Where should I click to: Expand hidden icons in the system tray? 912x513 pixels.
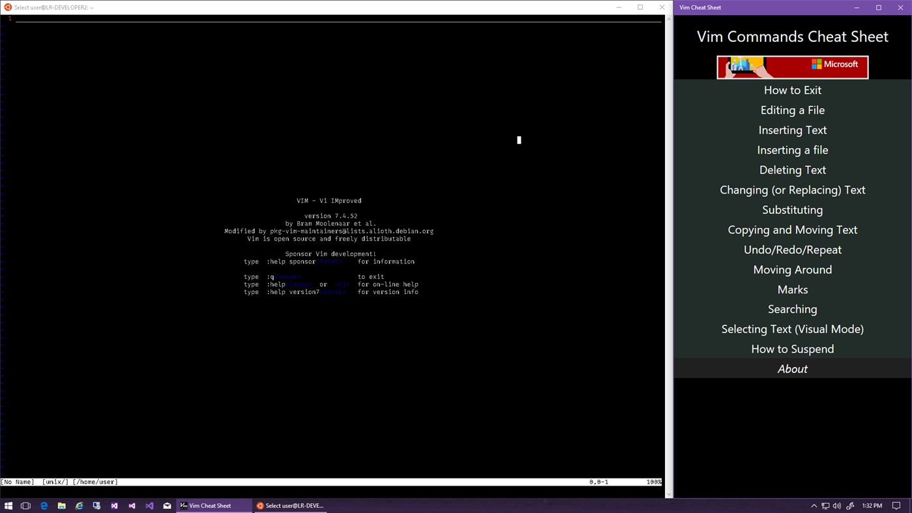point(814,505)
